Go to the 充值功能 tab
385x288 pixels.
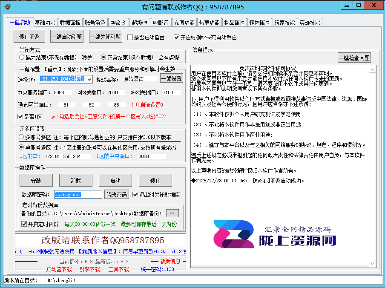[x=184, y=23]
